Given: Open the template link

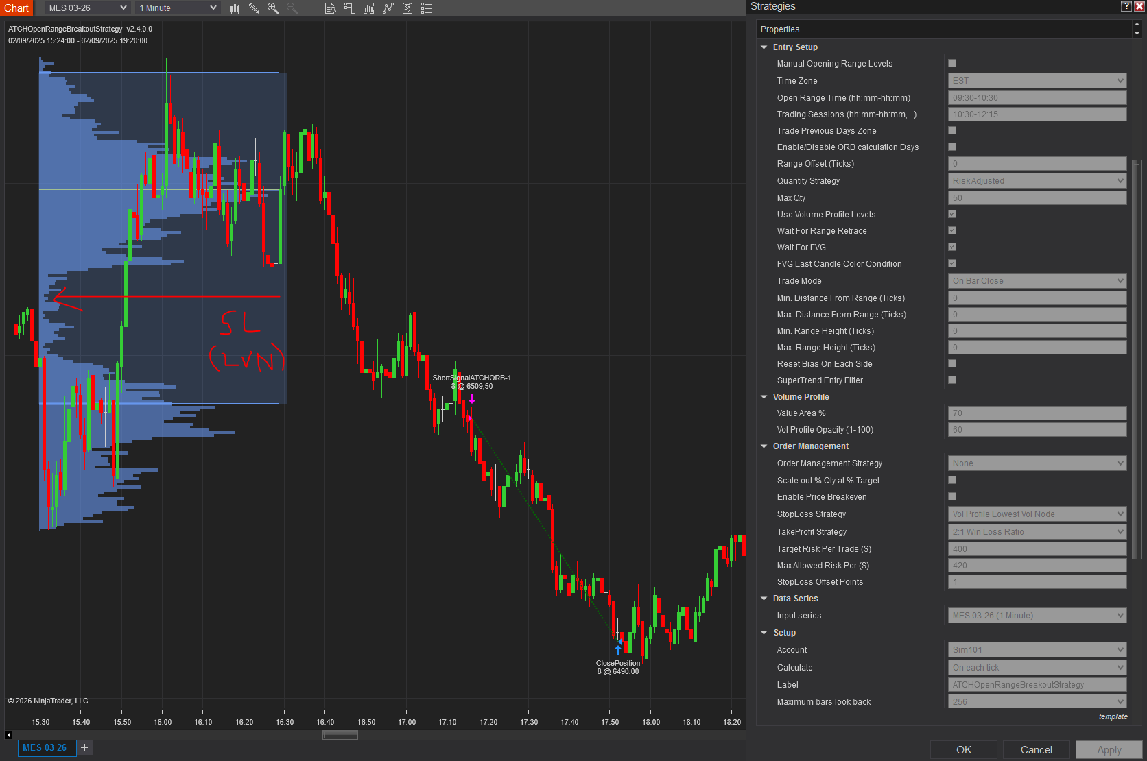Looking at the screenshot, I should pyautogui.click(x=1113, y=716).
